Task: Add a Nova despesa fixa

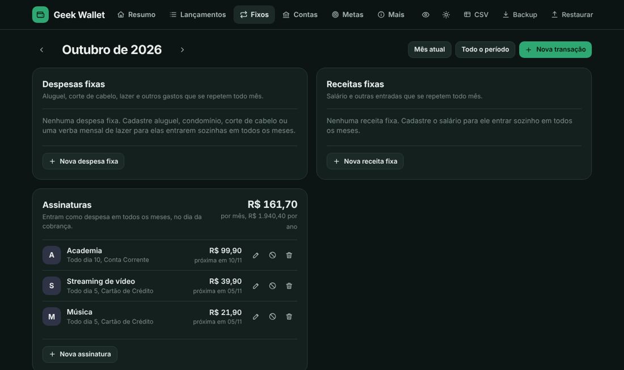Action: coord(83,161)
